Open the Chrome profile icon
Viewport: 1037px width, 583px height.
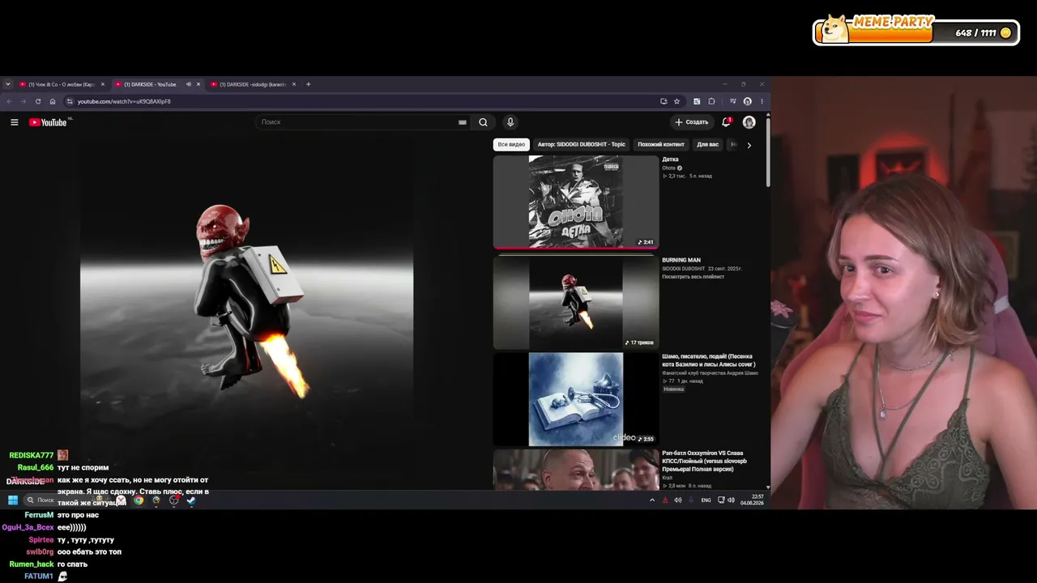747,101
